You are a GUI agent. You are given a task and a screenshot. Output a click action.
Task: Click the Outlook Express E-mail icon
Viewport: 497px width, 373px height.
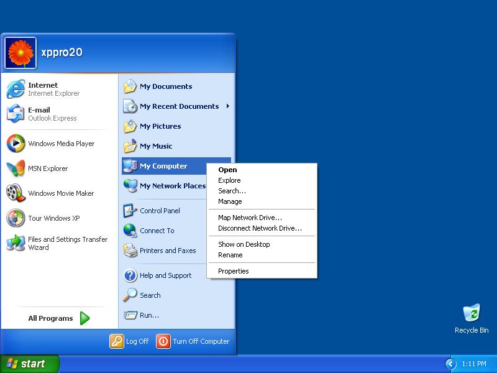tap(16, 114)
